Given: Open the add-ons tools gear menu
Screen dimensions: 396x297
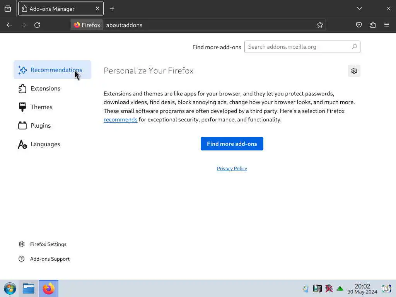Looking at the screenshot, I should point(354,71).
